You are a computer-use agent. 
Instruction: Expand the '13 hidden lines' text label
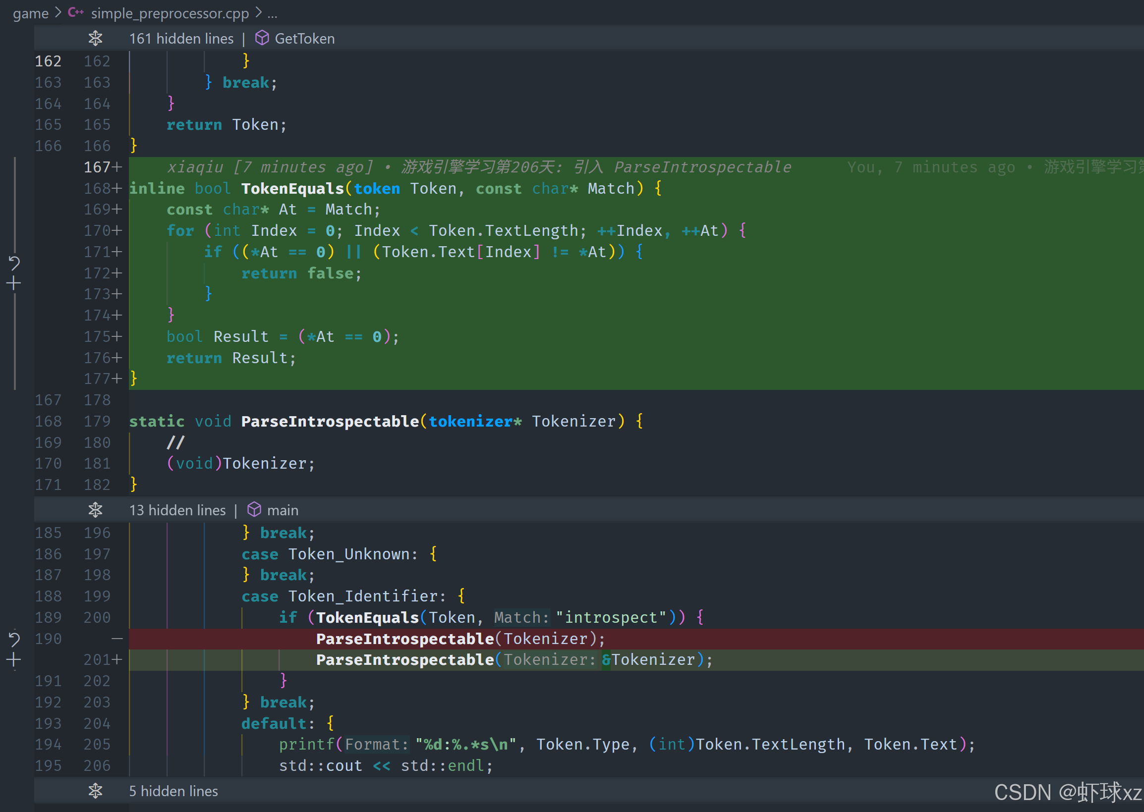(177, 510)
